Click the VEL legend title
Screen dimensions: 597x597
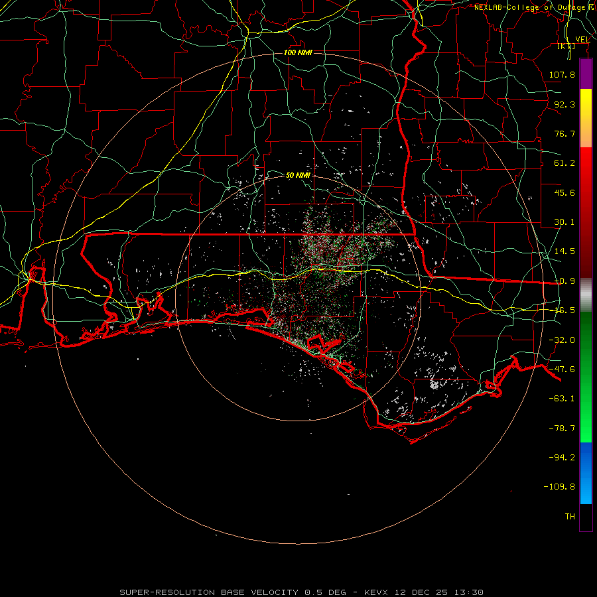[582, 39]
